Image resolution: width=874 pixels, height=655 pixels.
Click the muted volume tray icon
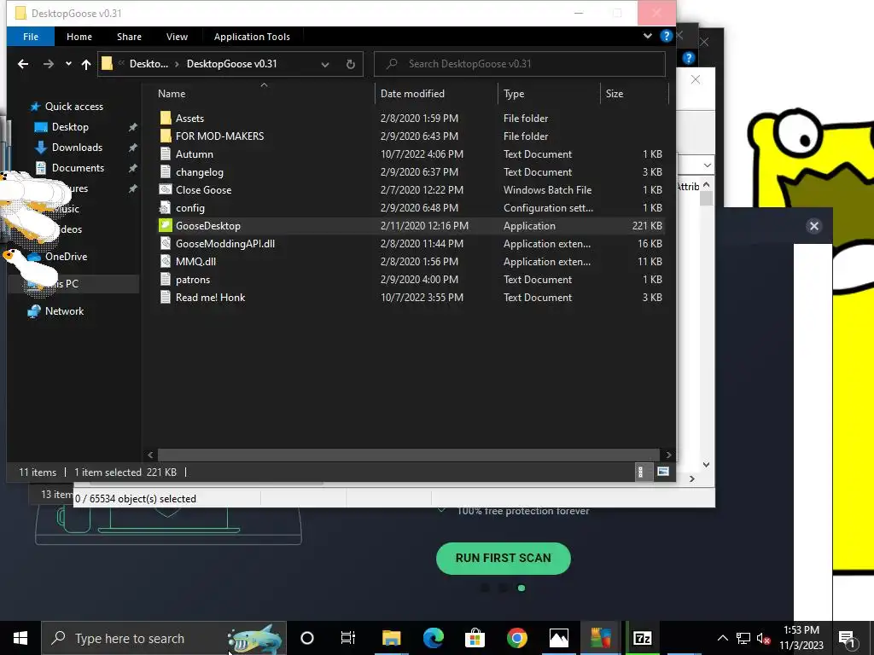pyautogui.click(x=763, y=638)
